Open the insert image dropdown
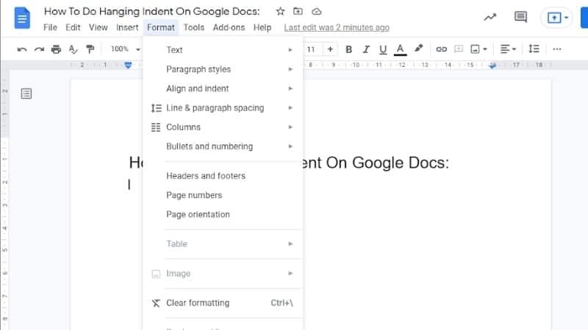The image size is (588, 330). tap(478, 49)
